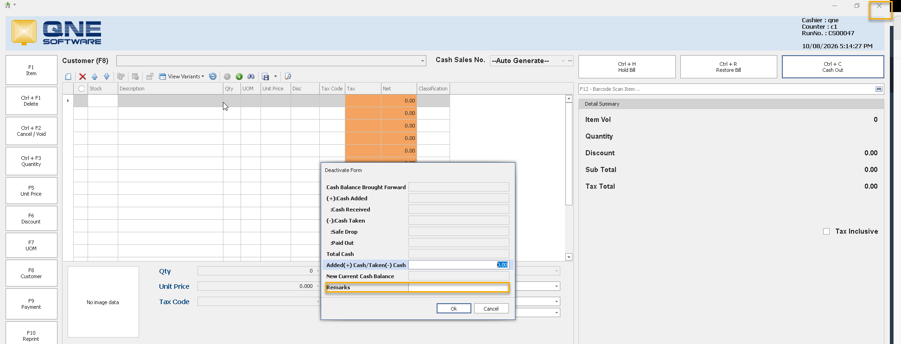This screenshot has height=344, width=901.
Task: Click the Ctrl + F1 Delete button
Action: pos(32,101)
